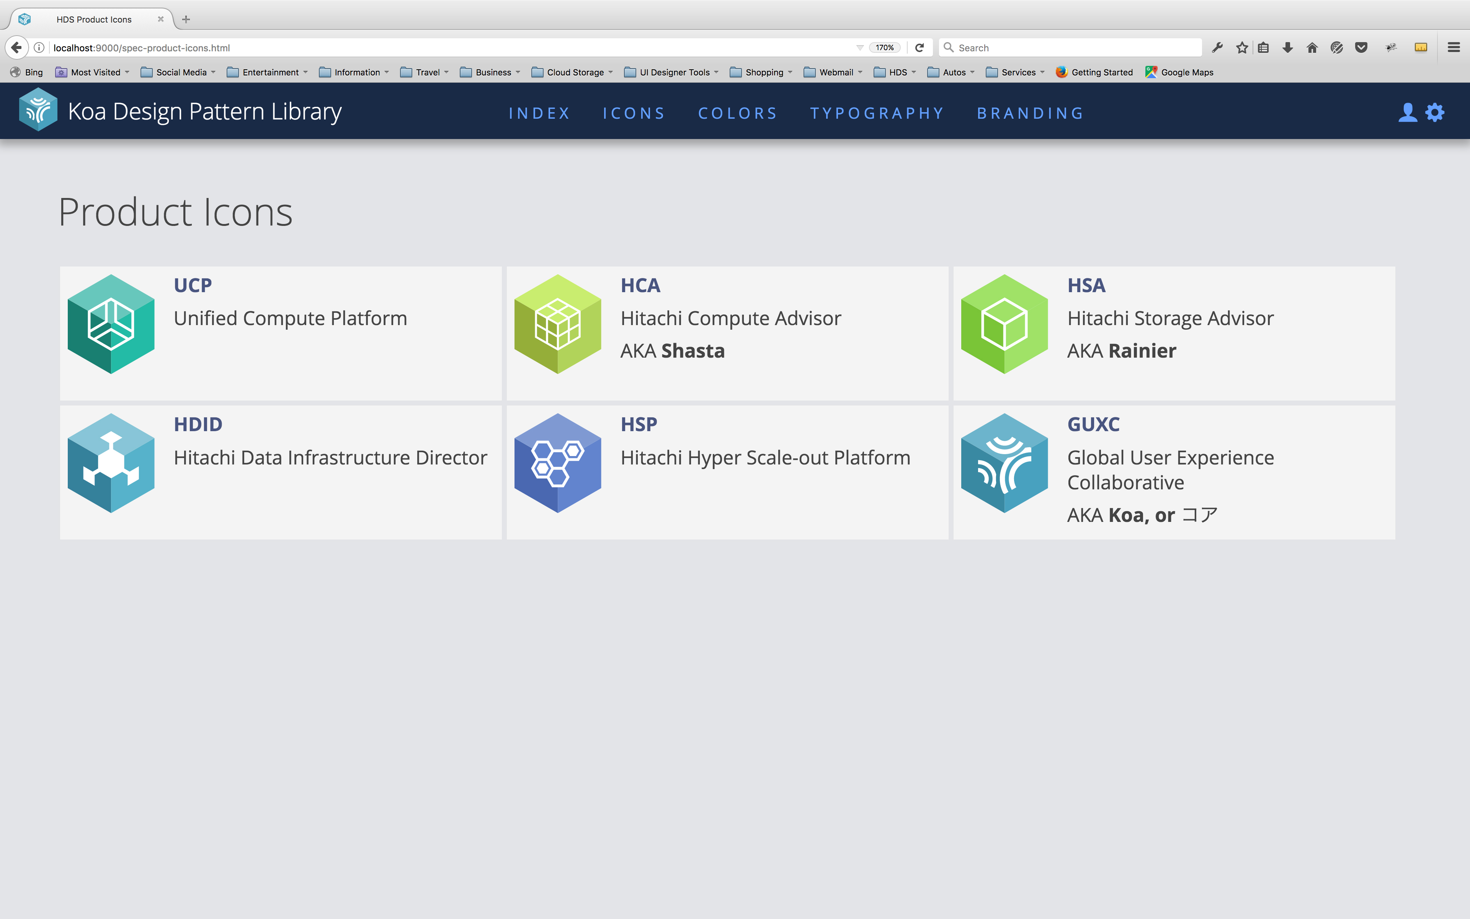Click the localhost URL address field
The image size is (1470, 919).
[449, 47]
